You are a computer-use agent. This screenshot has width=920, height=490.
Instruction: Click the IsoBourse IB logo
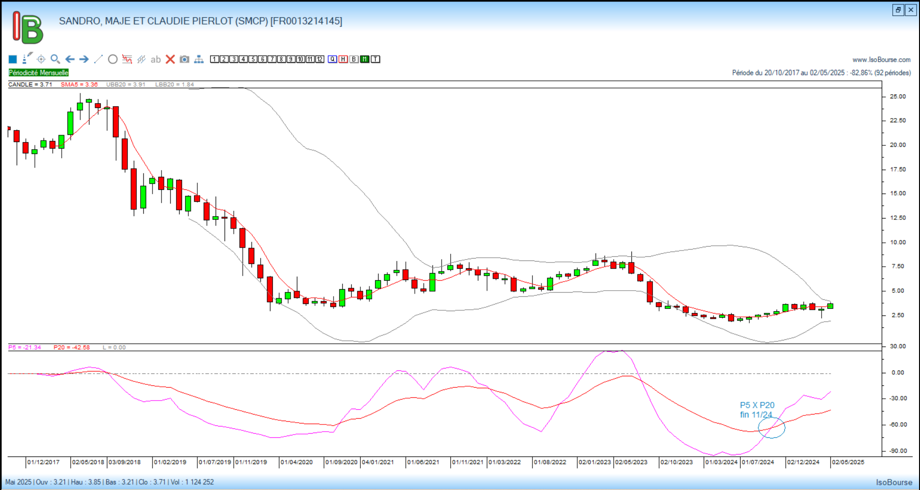point(28,28)
